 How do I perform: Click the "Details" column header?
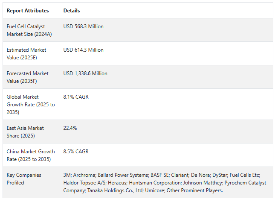72,11
